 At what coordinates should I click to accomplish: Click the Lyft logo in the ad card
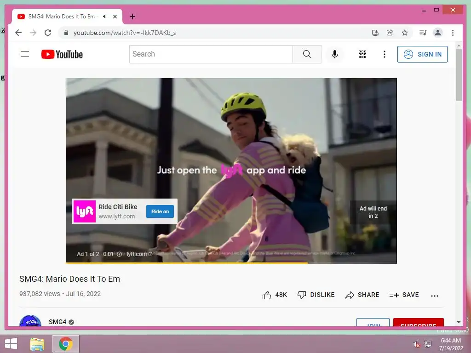click(x=85, y=211)
